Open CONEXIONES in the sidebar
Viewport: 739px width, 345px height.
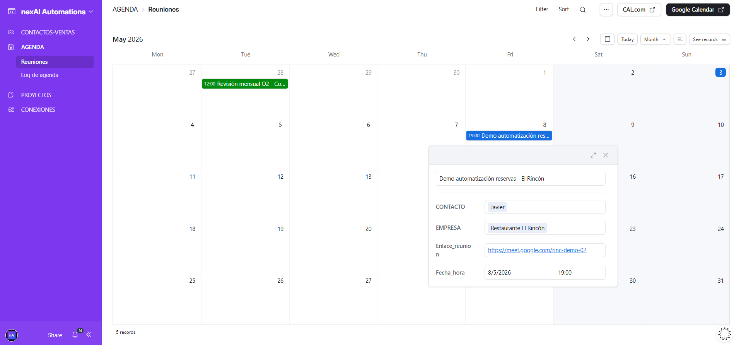pos(38,110)
